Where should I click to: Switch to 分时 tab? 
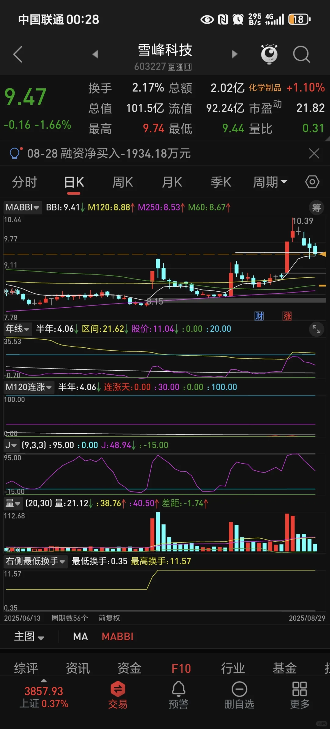pyautogui.click(x=24, y=182)
